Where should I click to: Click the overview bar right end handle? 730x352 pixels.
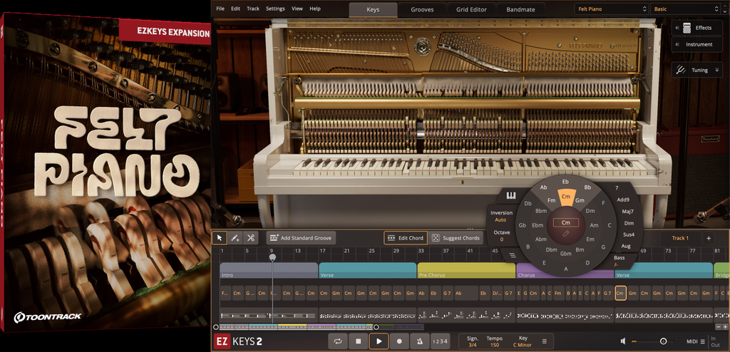(376, 327)
